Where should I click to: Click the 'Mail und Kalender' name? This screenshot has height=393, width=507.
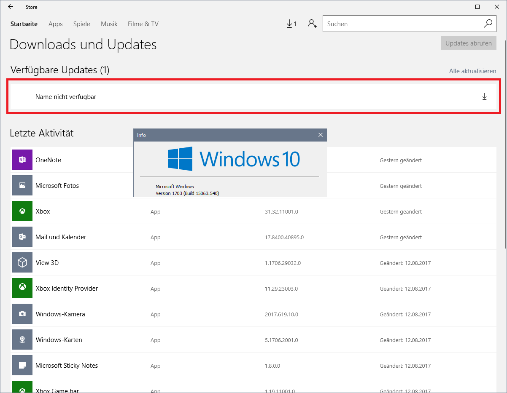pos(61,237)
